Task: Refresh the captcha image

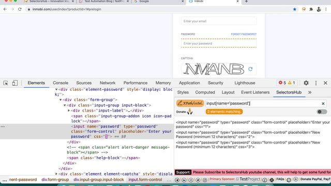Action: (x=250, y=69)
